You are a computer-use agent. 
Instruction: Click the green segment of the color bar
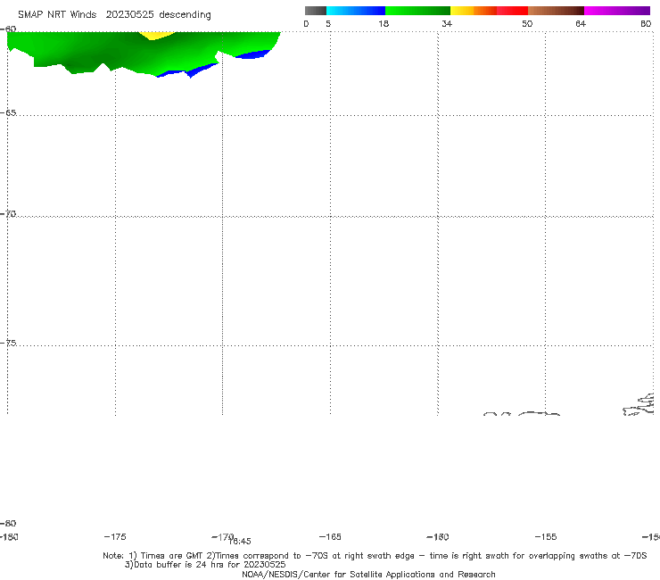(417, 11)
